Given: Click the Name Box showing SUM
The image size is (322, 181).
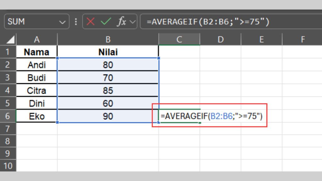Looking at the screenshot, I should coord(31,21).
